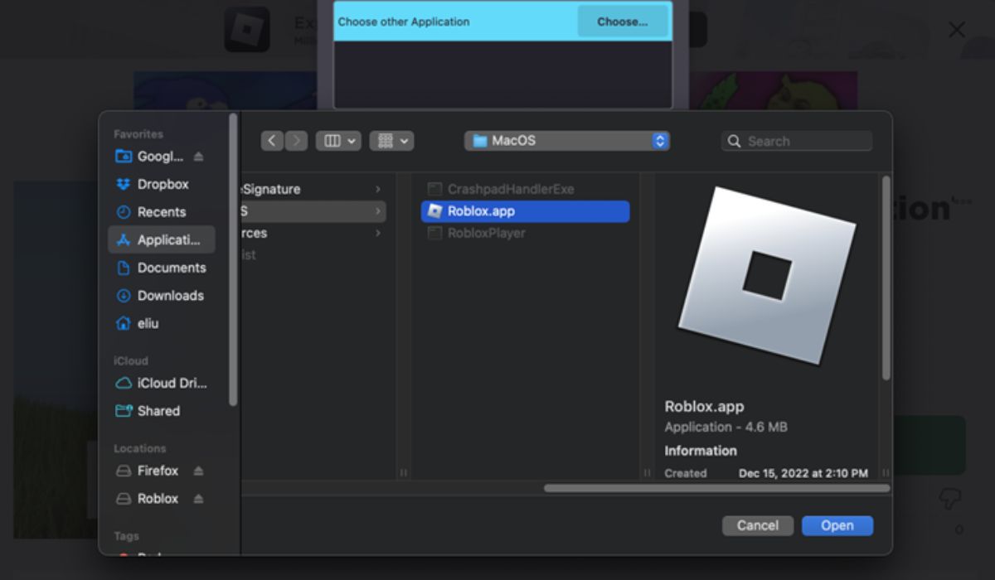Select Downloads in the sidebar
995x580 pixels.
tap(162, 296)
